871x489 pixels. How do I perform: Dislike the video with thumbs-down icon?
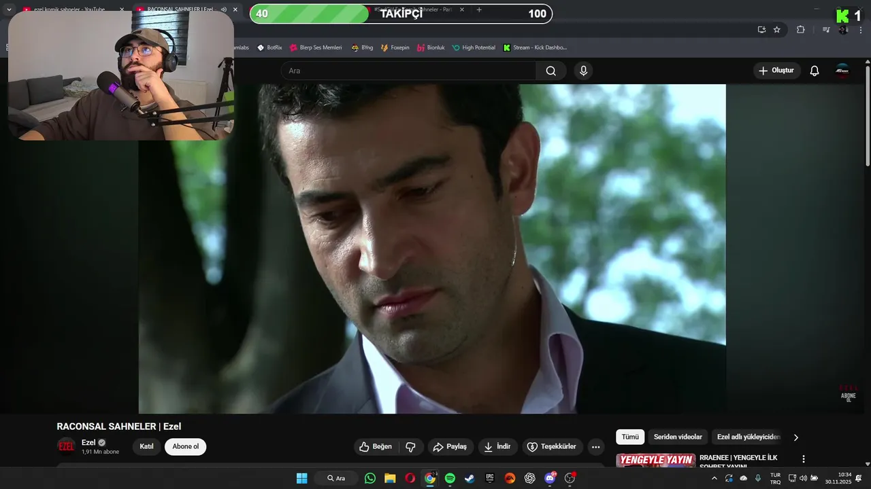[x=411, y=447]
